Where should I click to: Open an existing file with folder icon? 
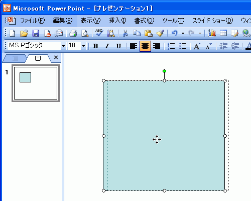pos(24,33)
